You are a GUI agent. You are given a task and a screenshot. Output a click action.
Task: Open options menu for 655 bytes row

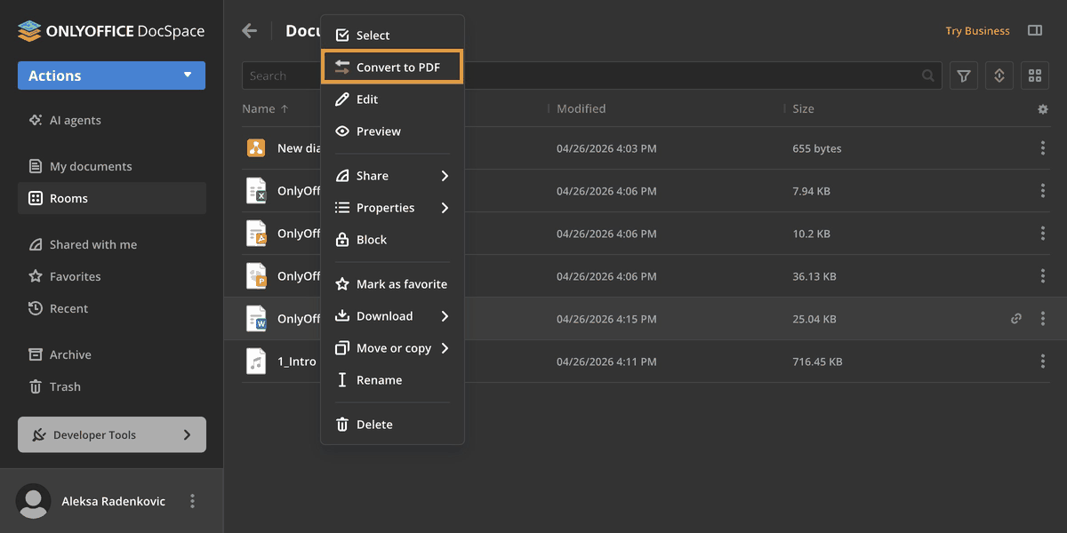pyautogui.click(x=1043, y=148)
